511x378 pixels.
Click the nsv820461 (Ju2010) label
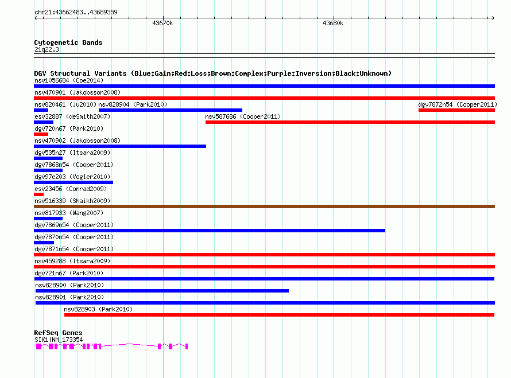tap(65, 104)
